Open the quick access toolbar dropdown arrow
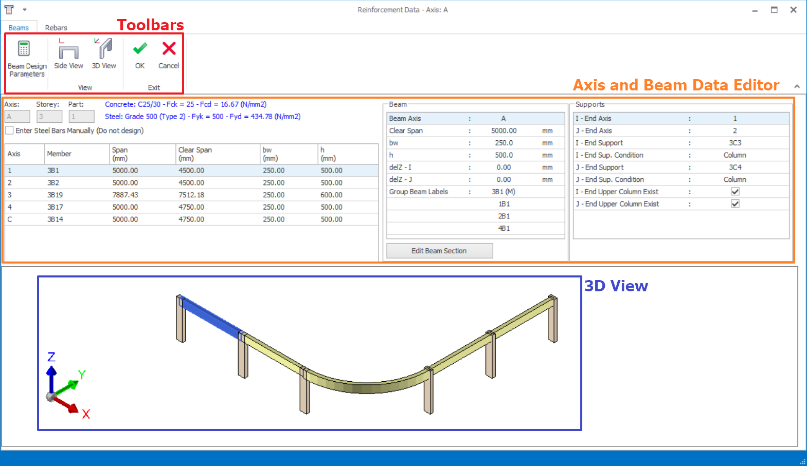This screenshot has width=807, height=466. tap(25, 9)
